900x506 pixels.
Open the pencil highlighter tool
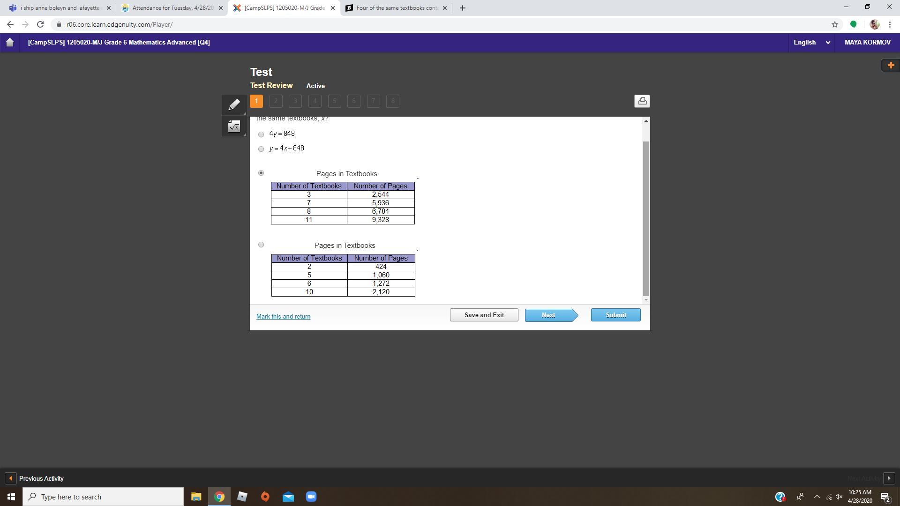[x=234, y=104]
